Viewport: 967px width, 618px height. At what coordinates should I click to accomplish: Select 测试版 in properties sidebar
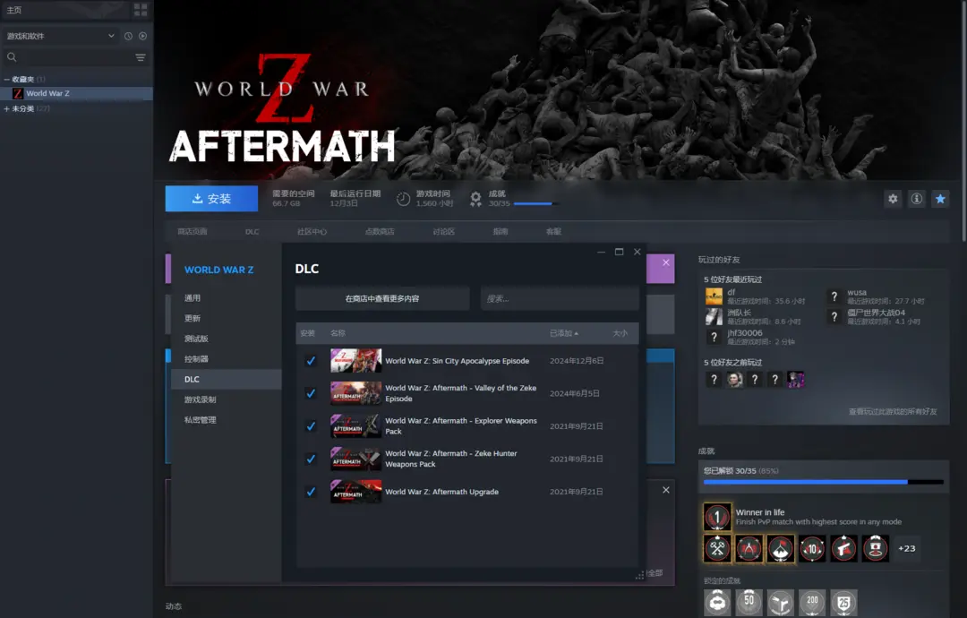point(227,339)
